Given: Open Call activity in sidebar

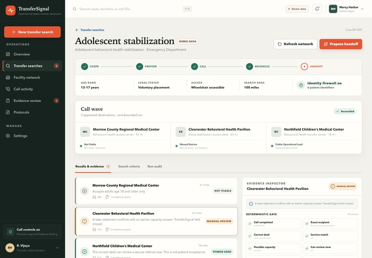Looking at the screenshot, I should coord(32,89).
